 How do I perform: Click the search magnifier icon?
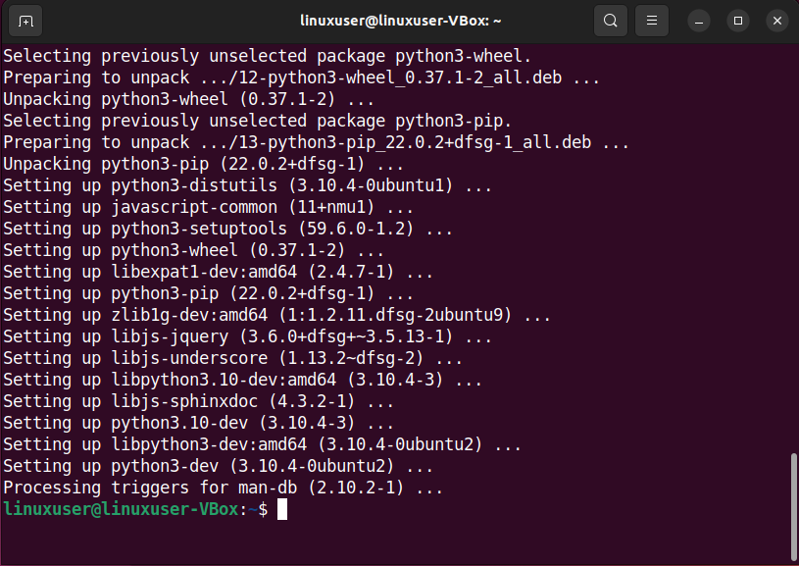610,20
